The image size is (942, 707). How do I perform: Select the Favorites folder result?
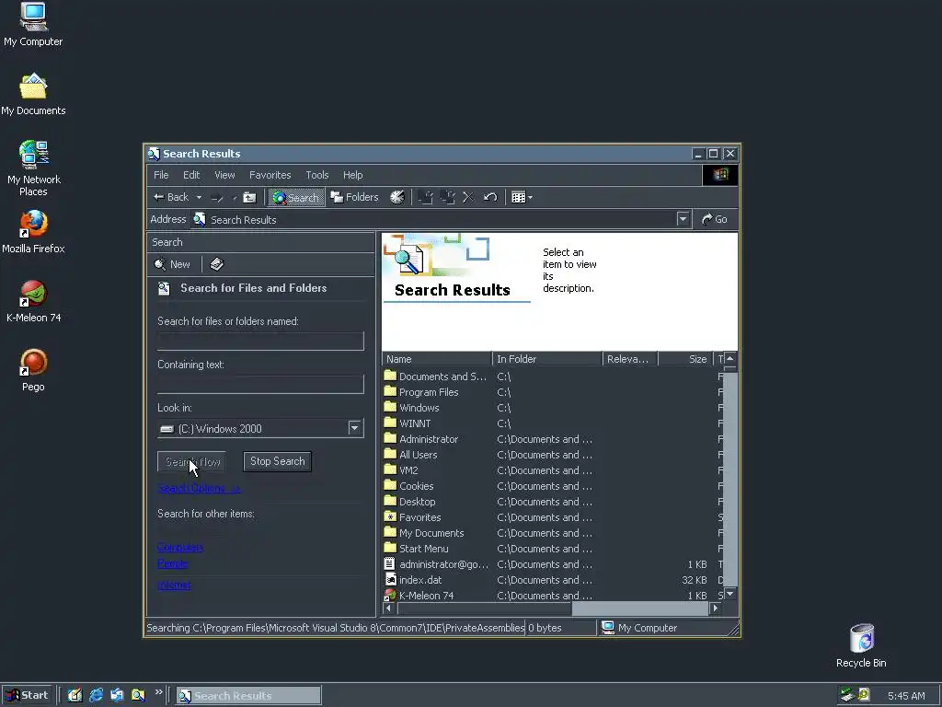[x=413, y=517]
